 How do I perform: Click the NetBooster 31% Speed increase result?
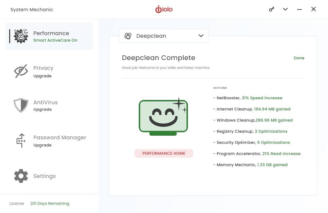[248, 98]
